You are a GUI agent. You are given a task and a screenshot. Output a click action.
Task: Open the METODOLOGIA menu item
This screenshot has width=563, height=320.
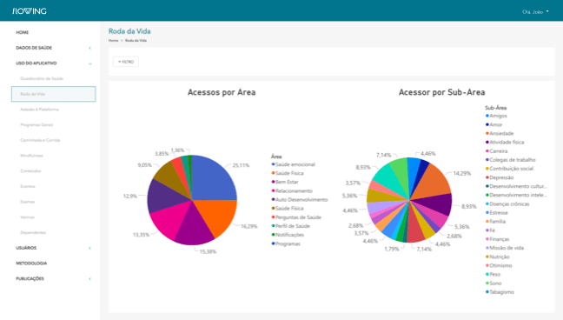pos(31,263)
